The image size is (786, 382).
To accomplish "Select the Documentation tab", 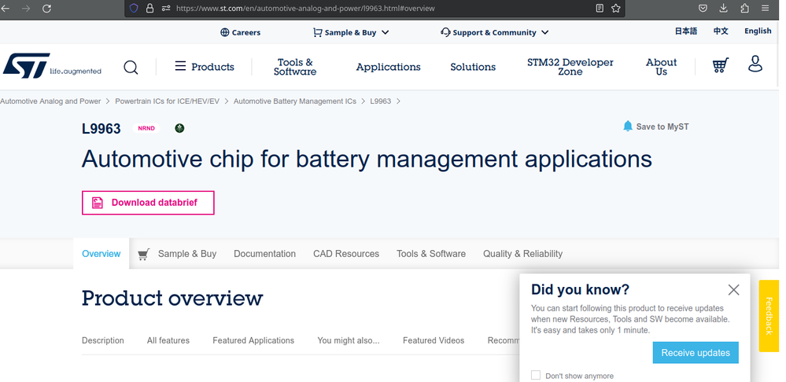I will 264,254.
